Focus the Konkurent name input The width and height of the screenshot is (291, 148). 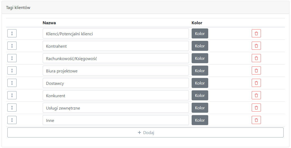pos(116,95)
